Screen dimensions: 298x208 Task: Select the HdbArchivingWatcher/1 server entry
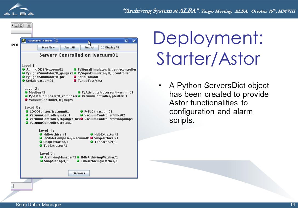[99, 157]
